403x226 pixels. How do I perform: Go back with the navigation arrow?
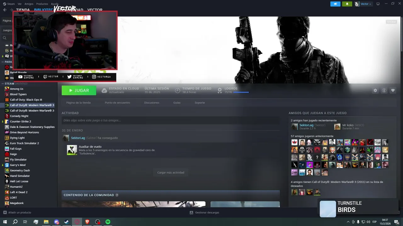5,10
